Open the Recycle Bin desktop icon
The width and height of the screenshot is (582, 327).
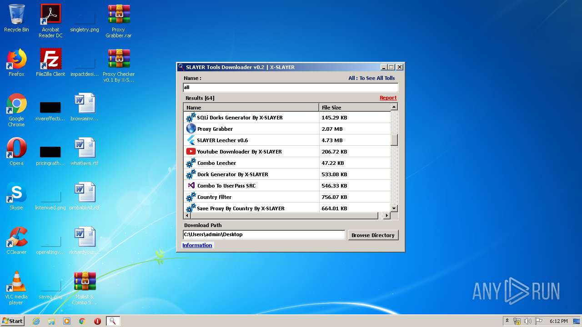tap(16, 18)
